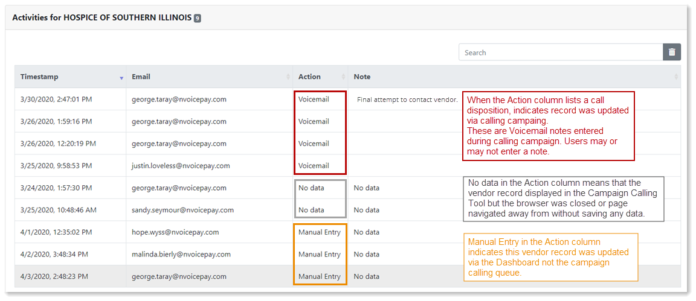Click justin.loveless@nvoicepay.com email cell
696x301 pixels.
[x=181, y=166]
